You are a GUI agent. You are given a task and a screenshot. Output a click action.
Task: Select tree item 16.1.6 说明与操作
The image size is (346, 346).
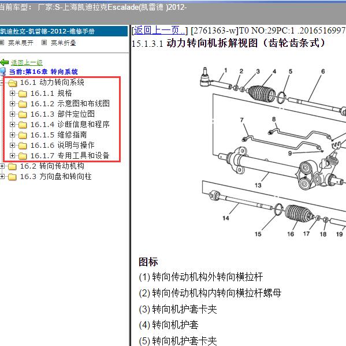click(x=62, y=145)
